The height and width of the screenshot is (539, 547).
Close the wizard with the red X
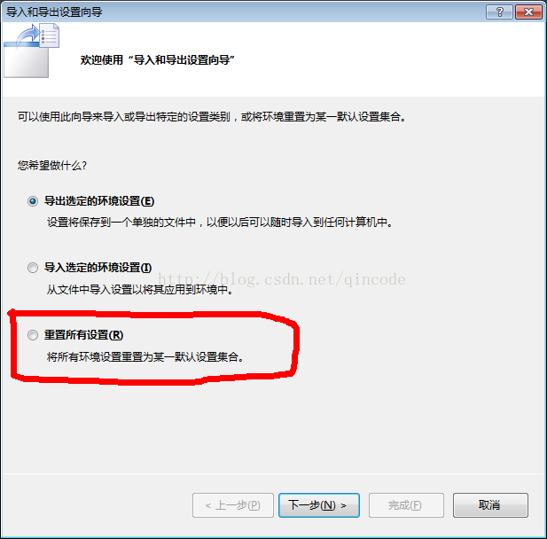click(x=528, y=12)
